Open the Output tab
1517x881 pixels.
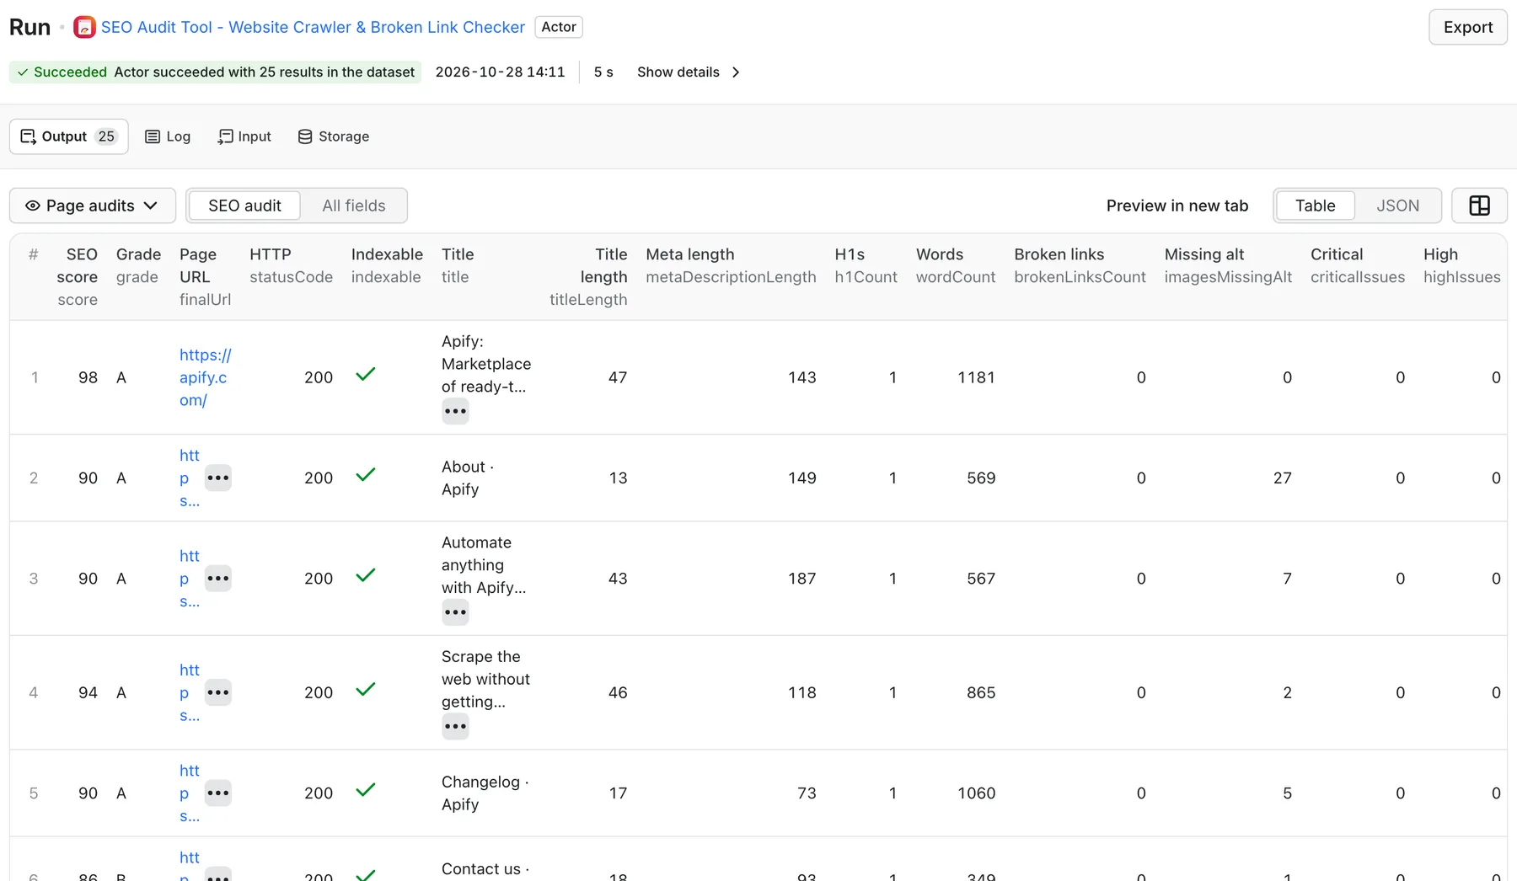pos(69,136)
